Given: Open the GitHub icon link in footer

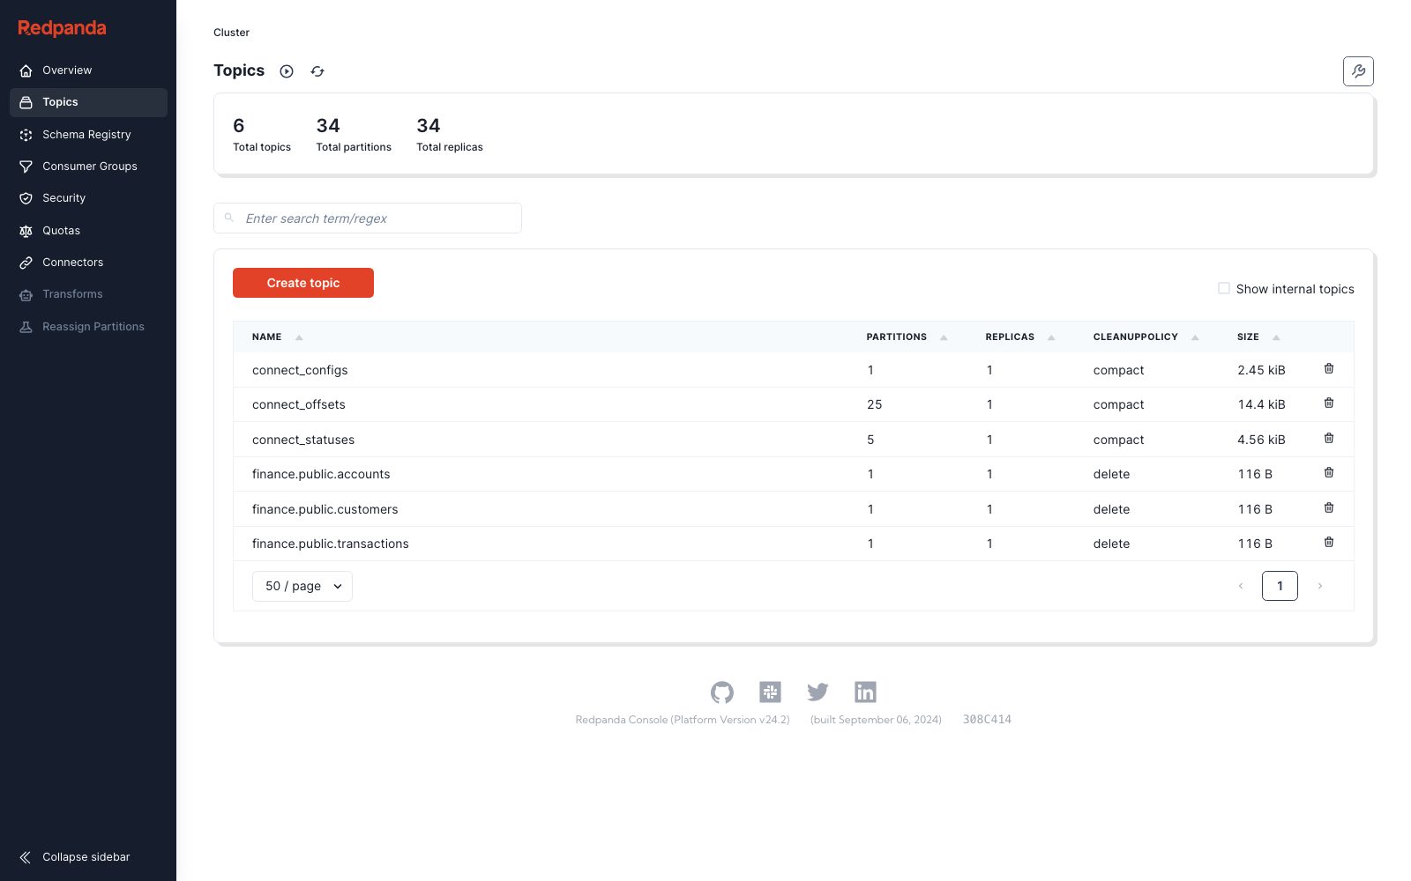Looking at the screenshot, I should click(722, 692).
